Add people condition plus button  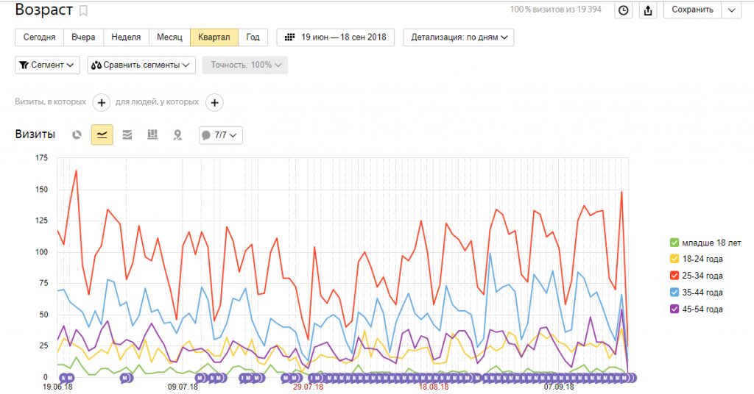click(214, 103)
